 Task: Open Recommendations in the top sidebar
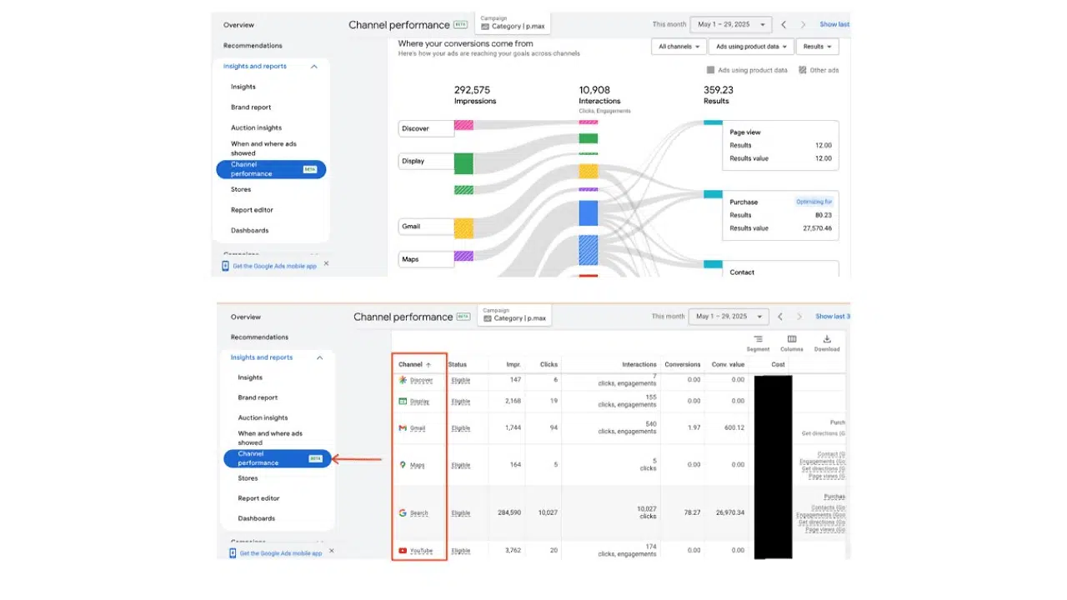coord(253,46)
